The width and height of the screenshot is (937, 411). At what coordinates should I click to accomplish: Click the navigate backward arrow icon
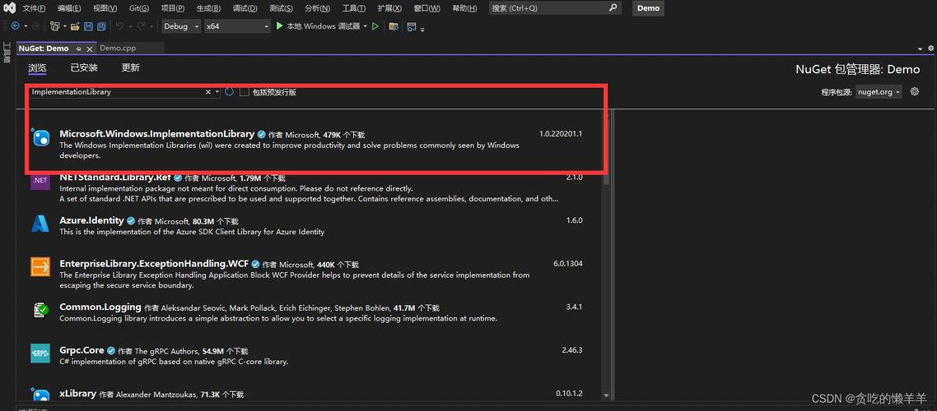(15, 26)
